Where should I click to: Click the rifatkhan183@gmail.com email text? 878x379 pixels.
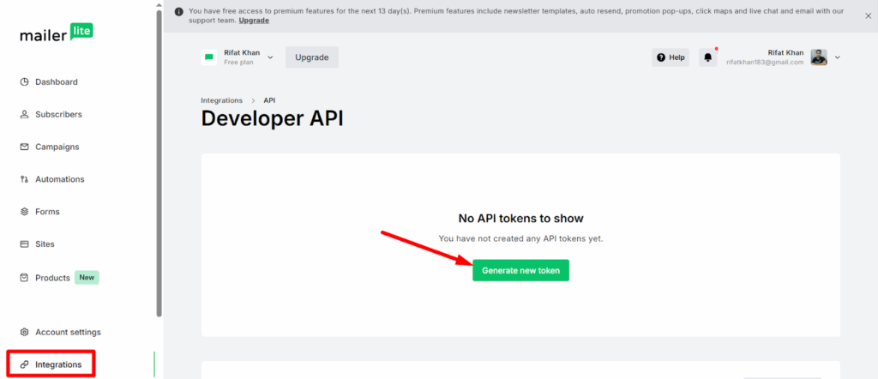(x=765, y=63)
